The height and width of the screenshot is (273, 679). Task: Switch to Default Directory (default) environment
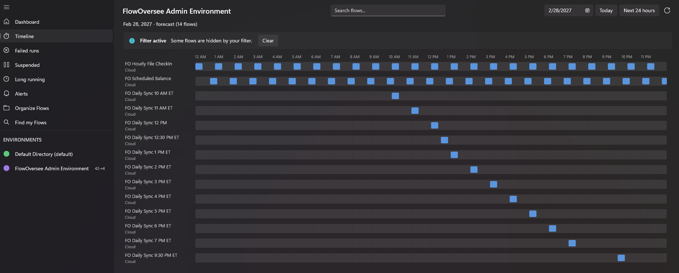click(x=56, y=154)
